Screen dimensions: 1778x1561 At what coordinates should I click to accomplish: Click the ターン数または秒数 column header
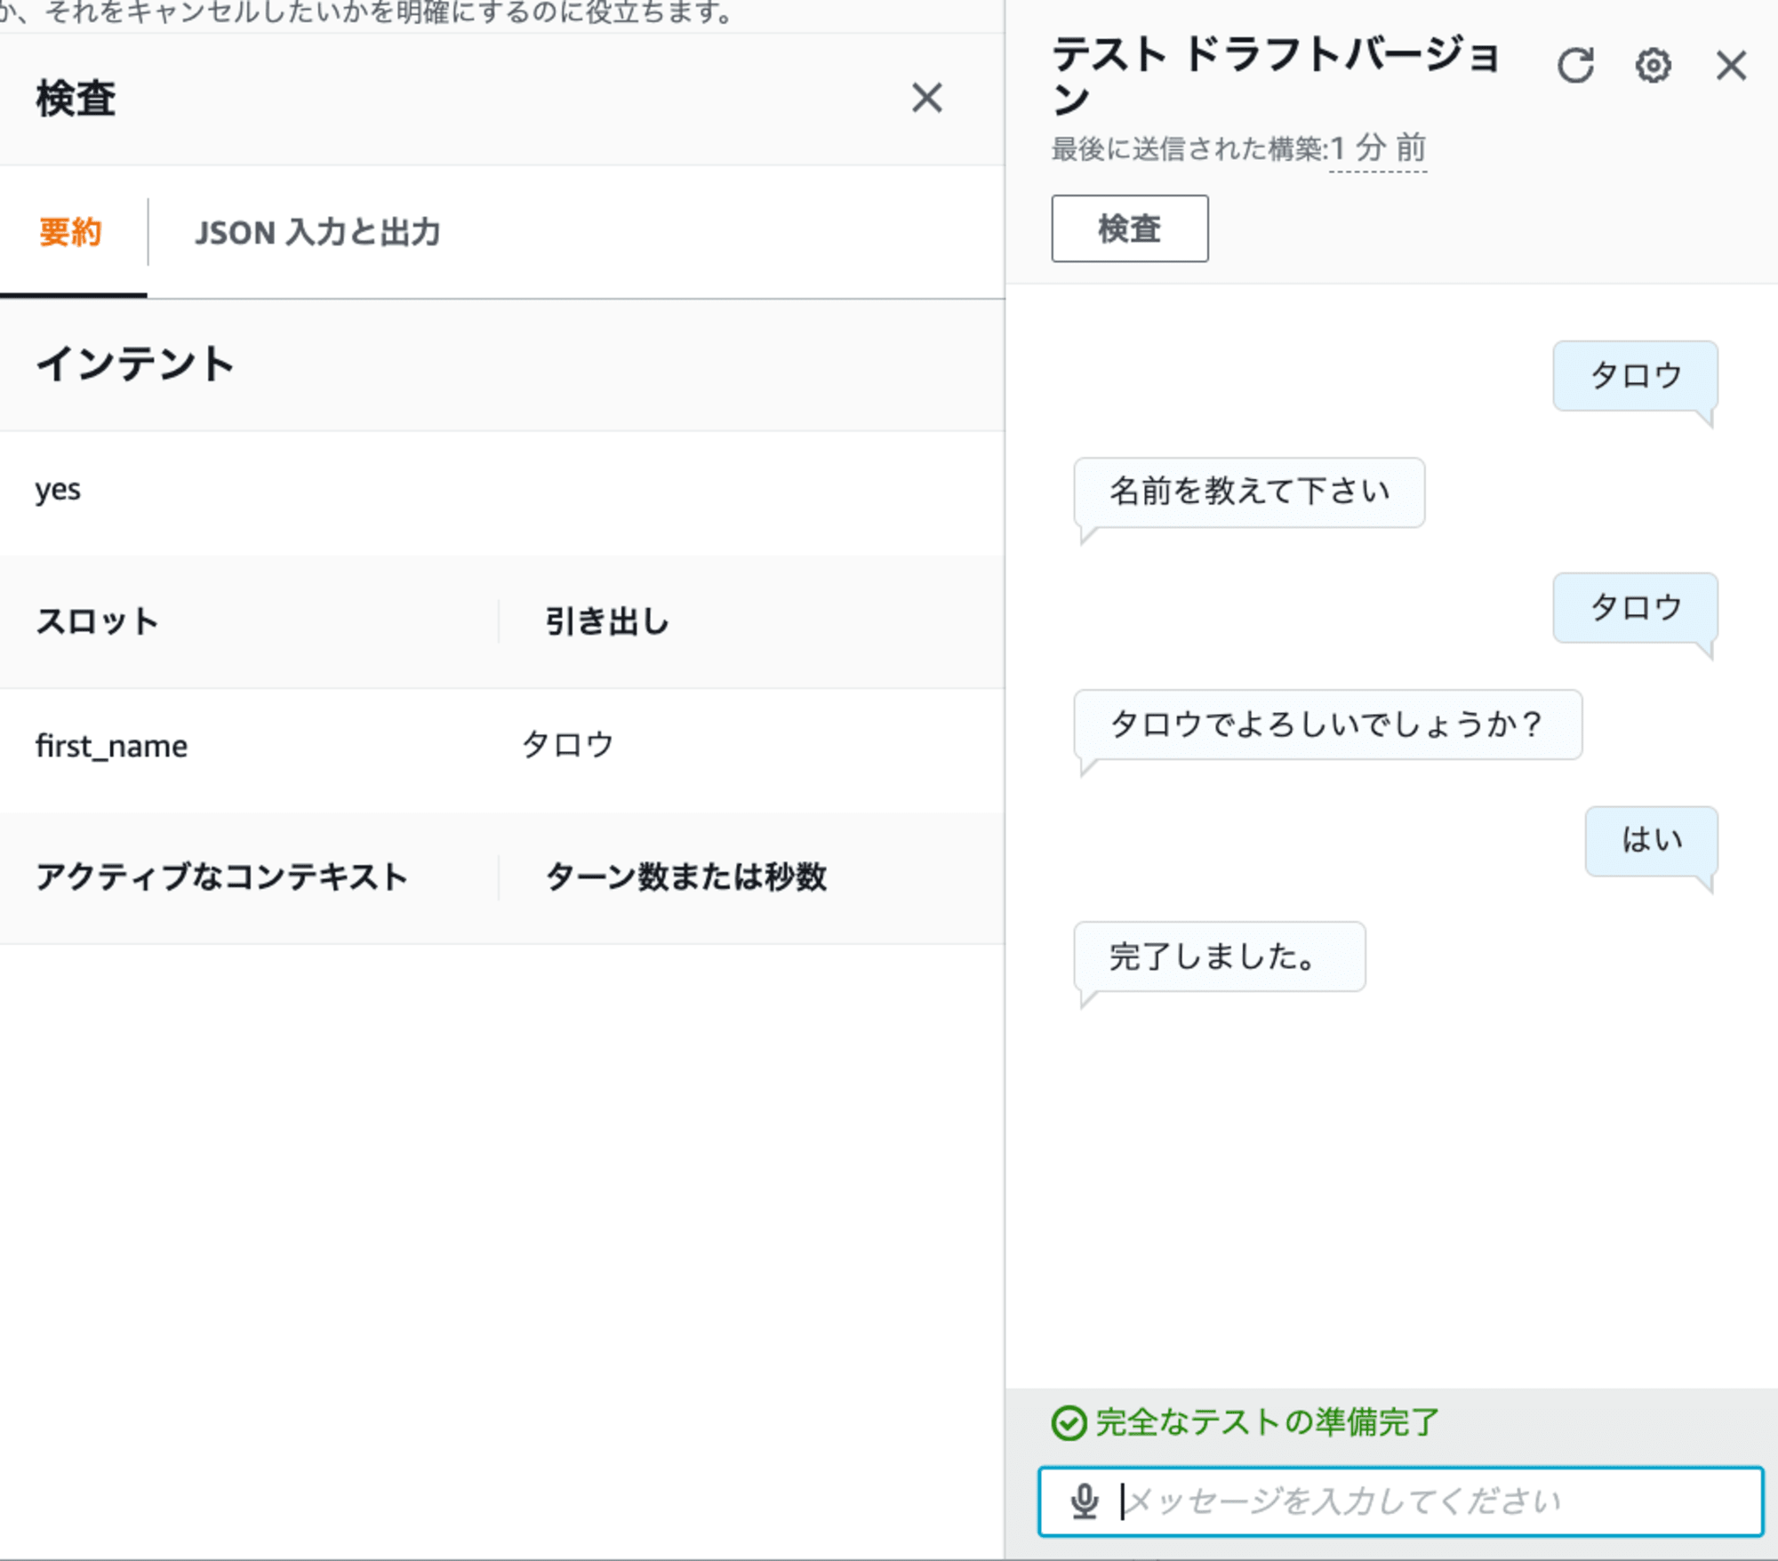coord(685,877)
